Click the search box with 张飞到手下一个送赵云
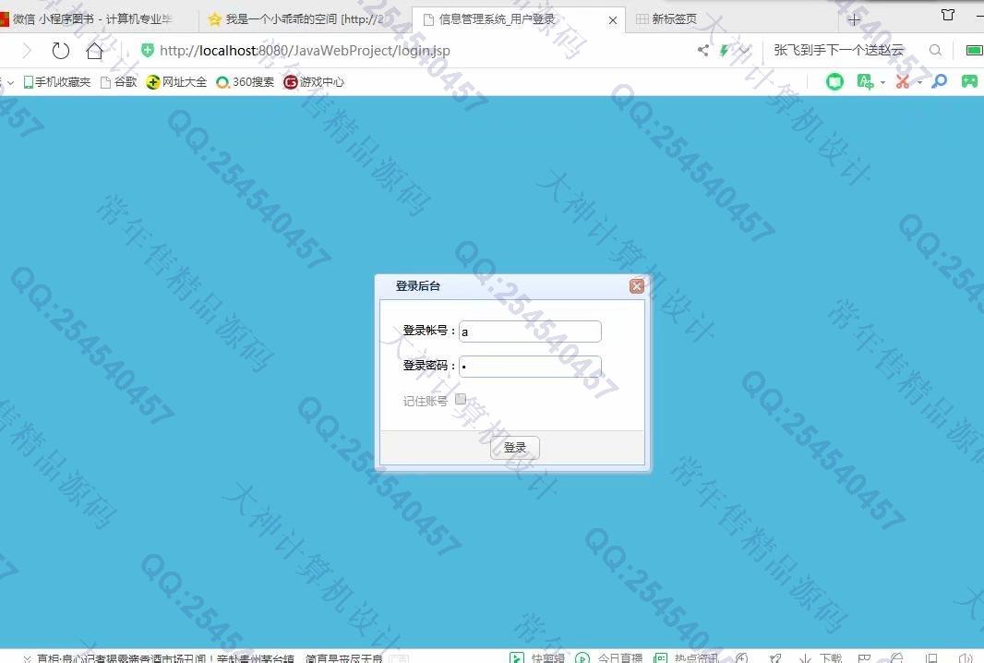Viewport: 984px width, 663px height. (x=839, y=50)
